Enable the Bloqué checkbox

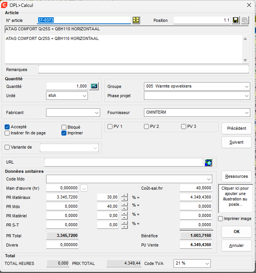coord(64,127)
